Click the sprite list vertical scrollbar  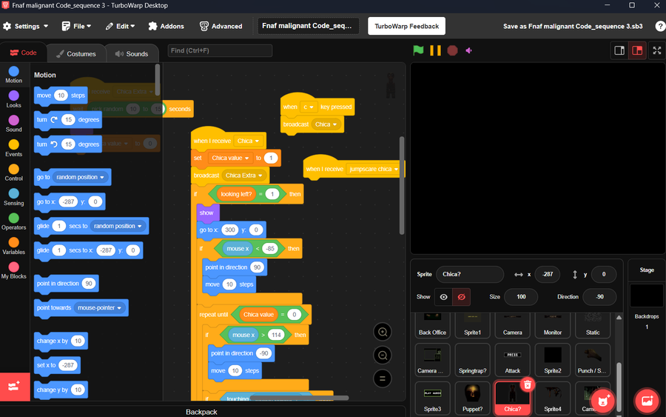coord(619,387)
